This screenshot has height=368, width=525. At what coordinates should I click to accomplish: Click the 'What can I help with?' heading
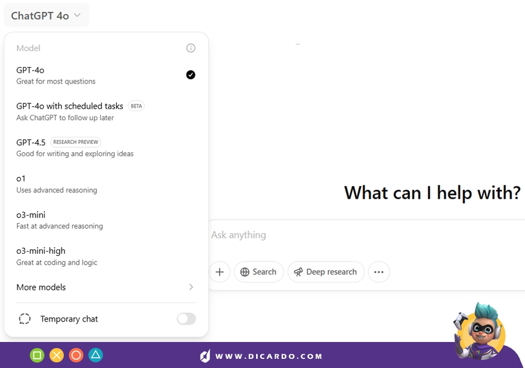(x=432, y=193)
